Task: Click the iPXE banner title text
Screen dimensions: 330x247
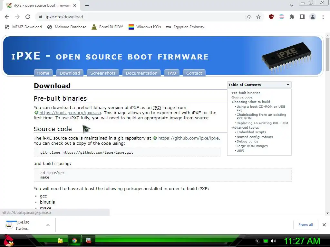Action: [110, 56]
